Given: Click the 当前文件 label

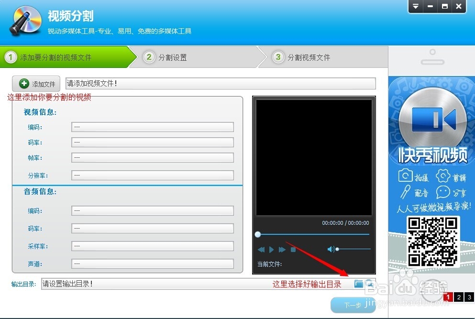Looking at the screenshot, I should (x=269, y=264).
